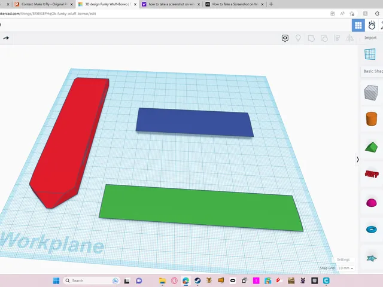Viewport: 383px width, 287px height.
Task: Pick the red Text shape
Action: pyautogui.click(x=372, y=174)
